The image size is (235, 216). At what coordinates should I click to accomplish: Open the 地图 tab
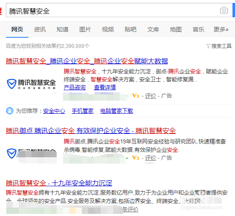[176, 29]
